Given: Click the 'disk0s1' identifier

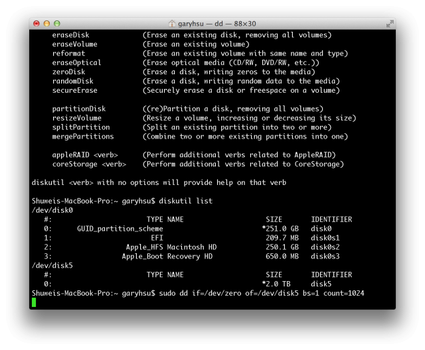Looking at the screenshot, I should pos(325,238).
